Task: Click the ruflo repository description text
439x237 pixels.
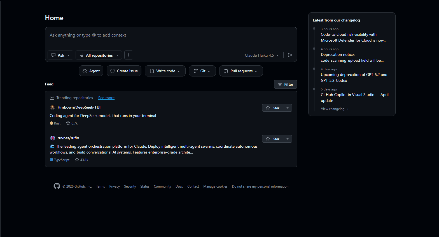Action: pyautogui.click(x=154, y=149)
